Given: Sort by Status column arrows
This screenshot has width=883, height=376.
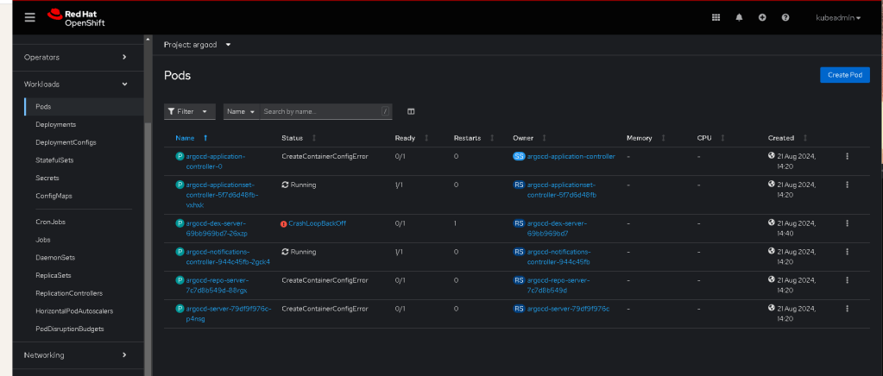Looking at the screenshot, I should pyautogui.click(x=313, y=138).
